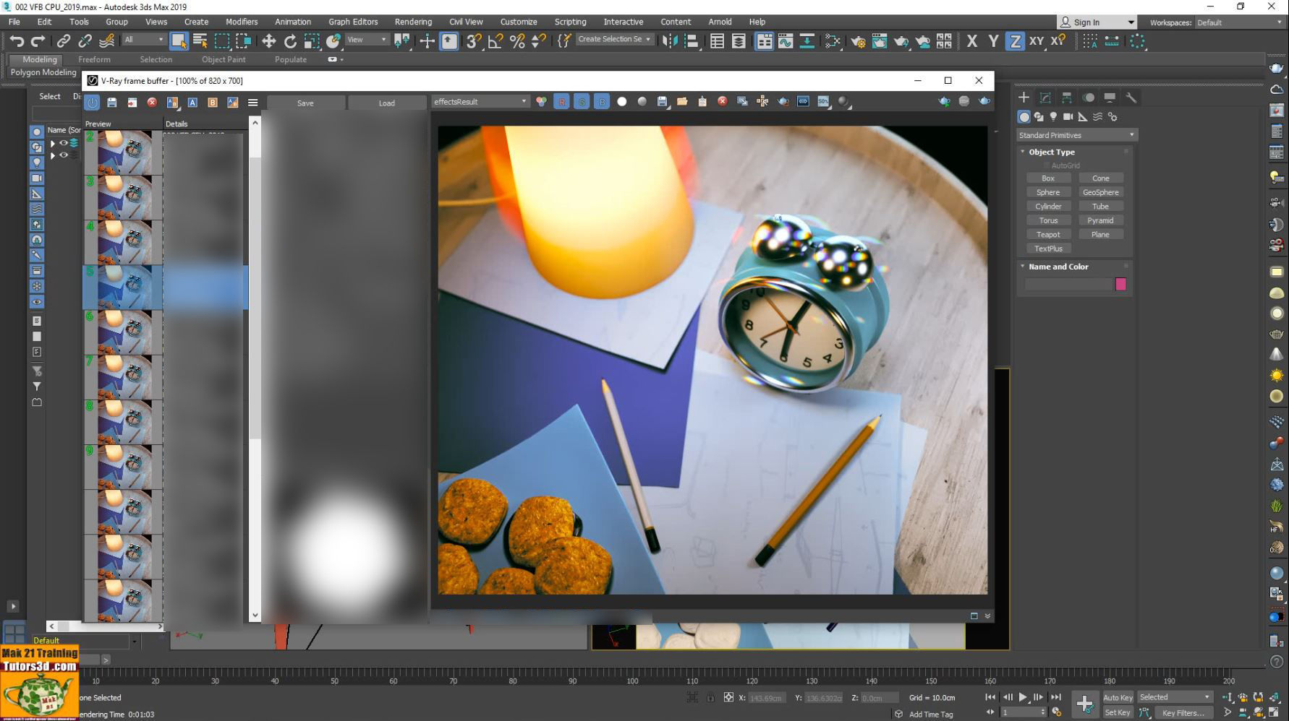Toggle VFB history enable power button

(x=92, y=103)
